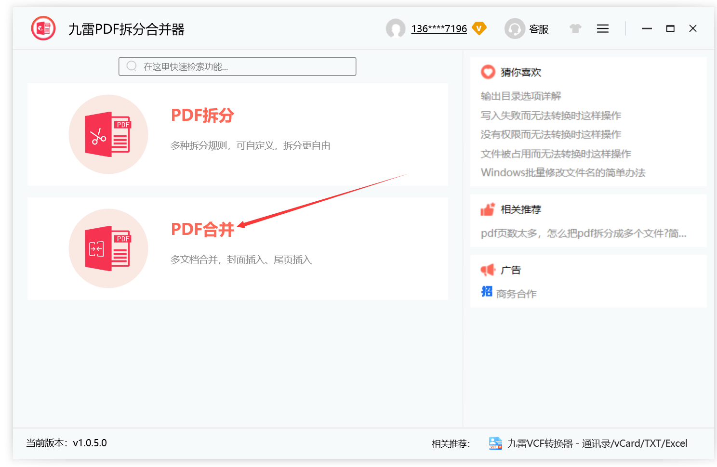This screenshot has height=467, width=717.
Task: Open the PDF合并 feature title
Action: click(202, 229)
